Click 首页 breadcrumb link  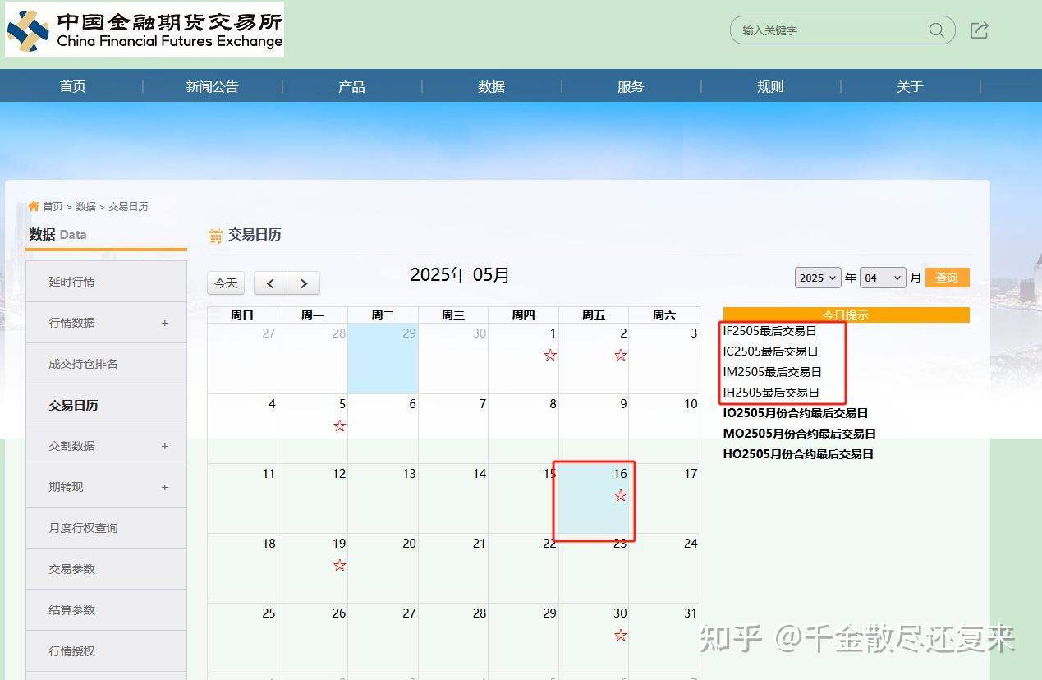[x=53, y=206]
